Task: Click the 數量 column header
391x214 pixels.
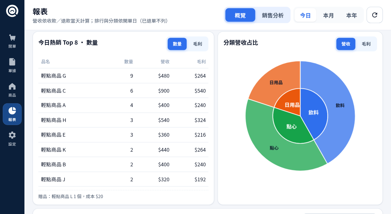Action: [x=129, y=61]
